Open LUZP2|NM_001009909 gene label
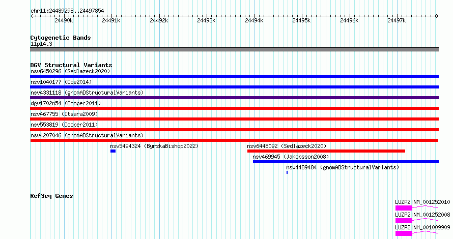 pyautogui.click(x=422, y=227)
